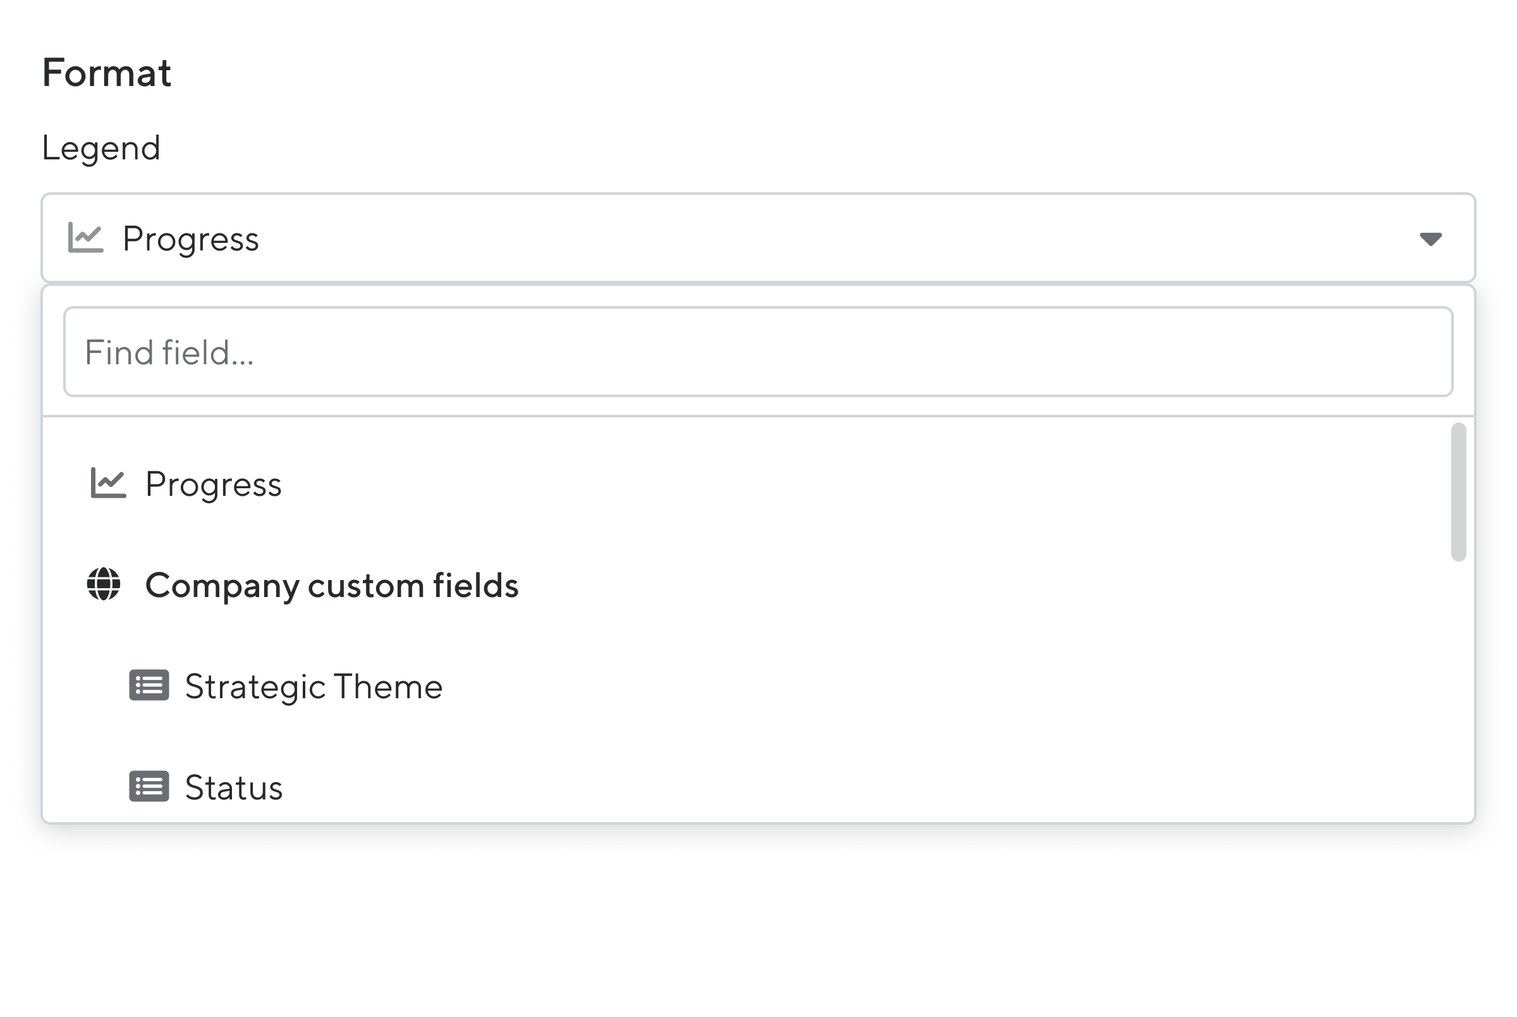Viewport: 1517px width, 1017px height.
Task: Click the Company custom fields group header
Action: point(332,585)
